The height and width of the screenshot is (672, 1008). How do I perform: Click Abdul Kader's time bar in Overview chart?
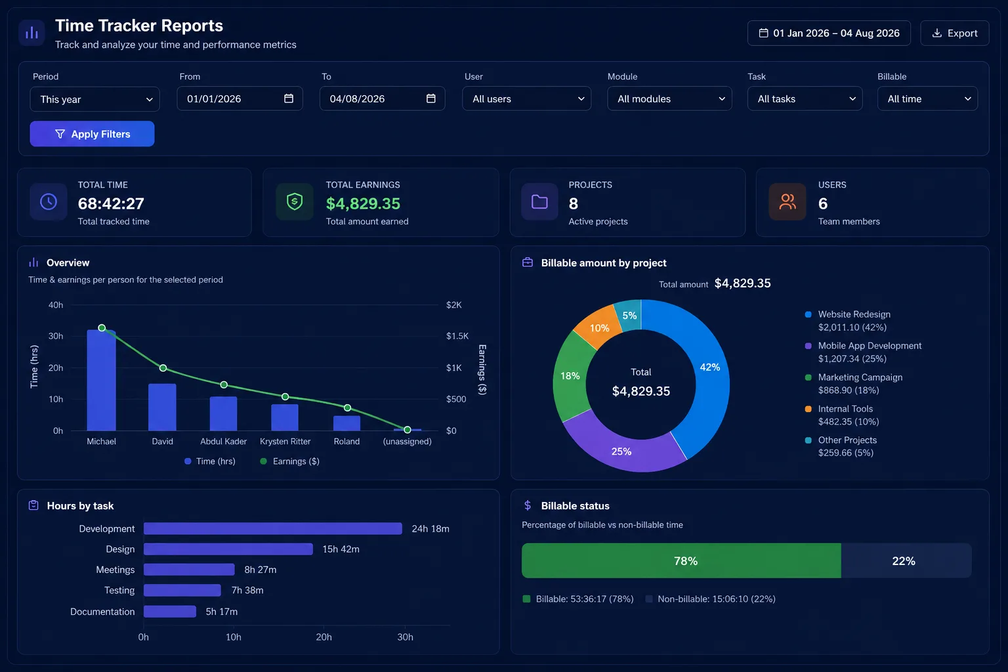tap(224, 414)
